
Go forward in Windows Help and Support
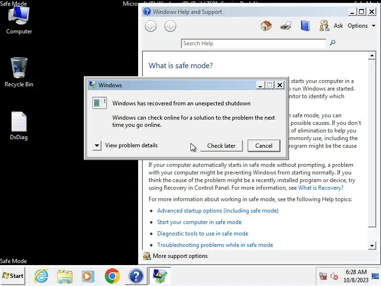click(x=170, y=26)
